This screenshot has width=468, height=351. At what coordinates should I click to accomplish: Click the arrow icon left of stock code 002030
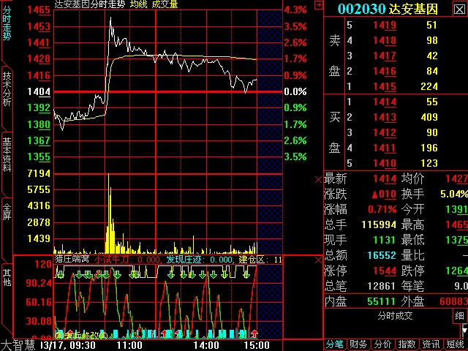(x=319, y=5)
